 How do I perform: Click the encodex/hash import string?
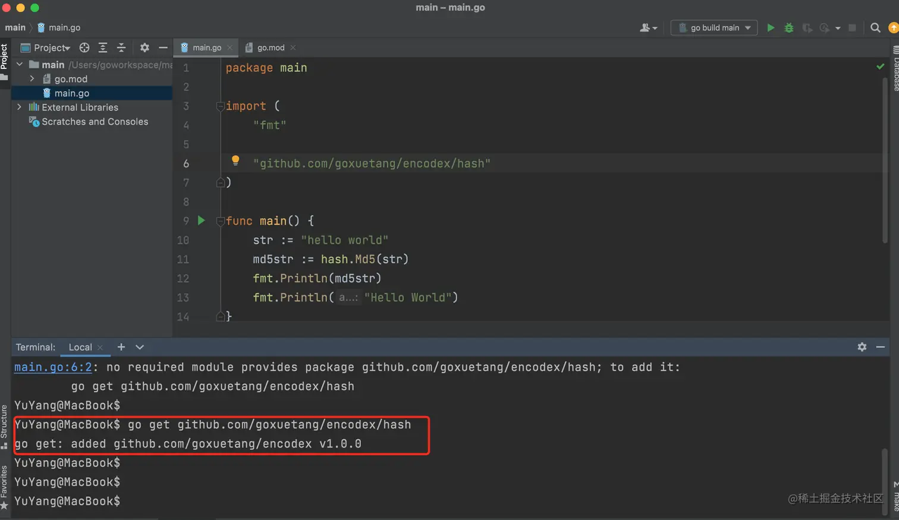tap(372, 163)
